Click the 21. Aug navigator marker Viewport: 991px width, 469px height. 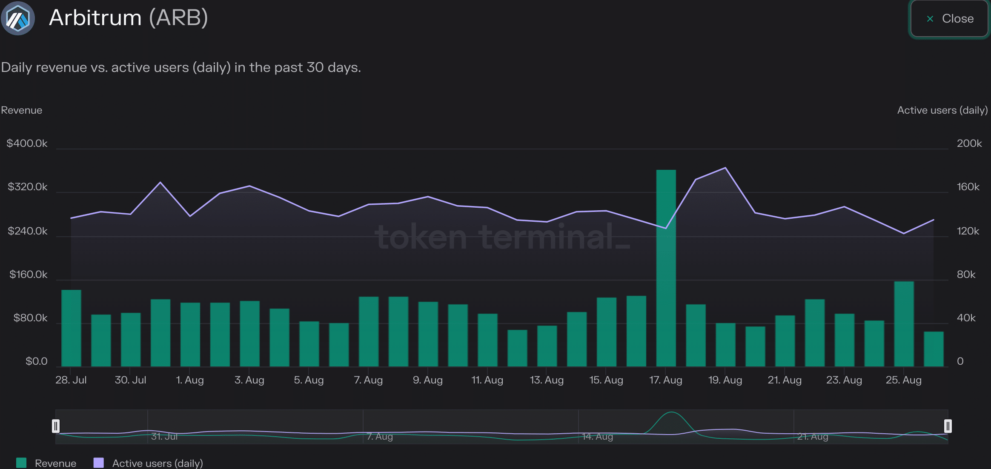pyautogui.click(x=812, y=437)
